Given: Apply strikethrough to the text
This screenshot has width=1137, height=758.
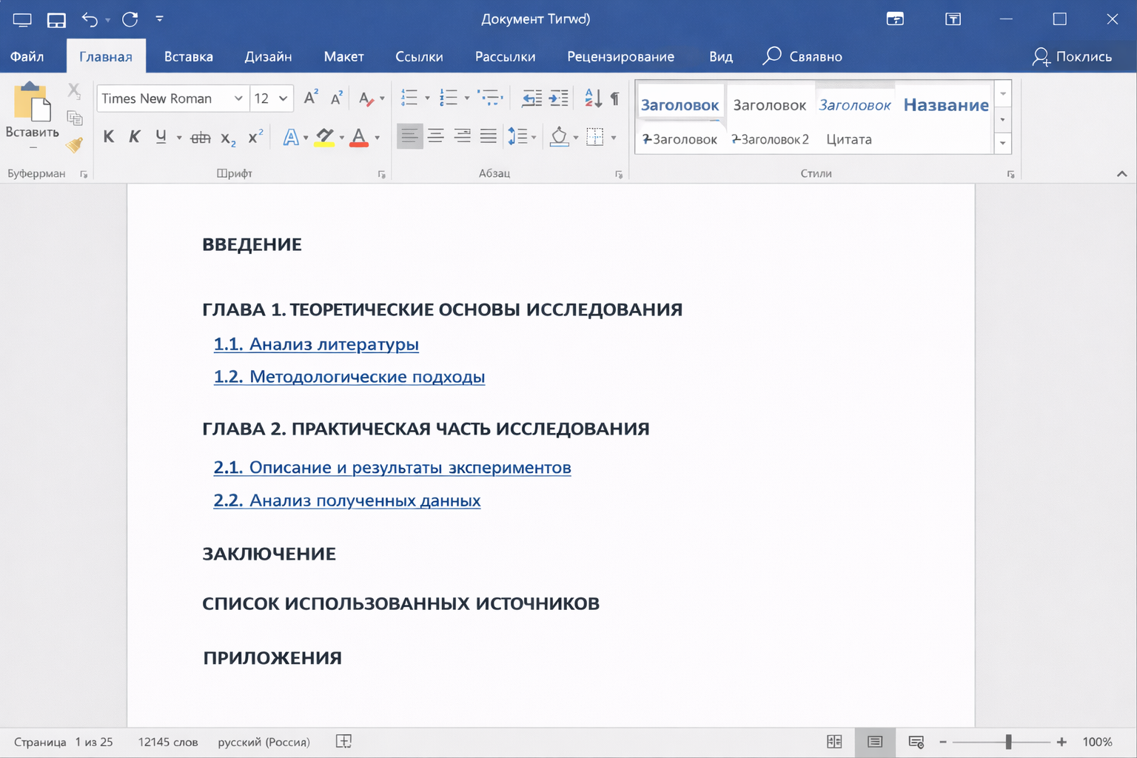Looking at the screenshot, I should 200,136.
